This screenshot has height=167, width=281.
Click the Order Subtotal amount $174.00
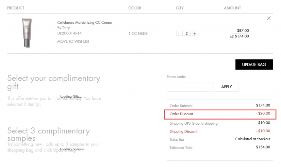point(263,105)
